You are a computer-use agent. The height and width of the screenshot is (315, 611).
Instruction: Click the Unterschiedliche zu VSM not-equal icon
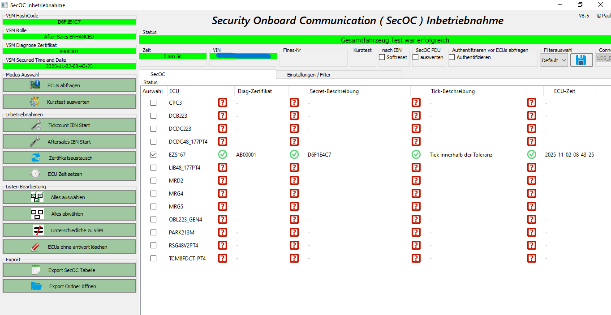(x=39, y=230)
